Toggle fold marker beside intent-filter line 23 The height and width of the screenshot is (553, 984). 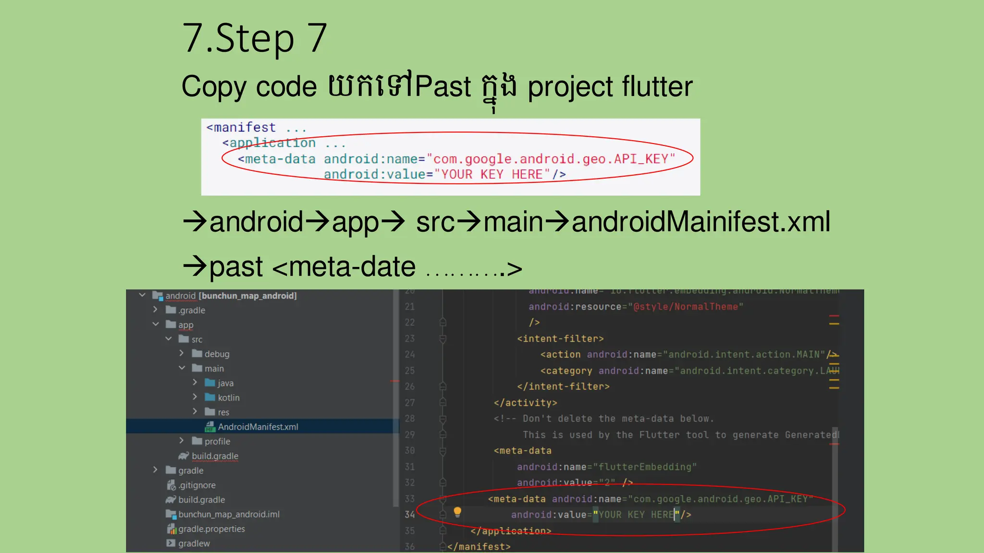(443, 339)
